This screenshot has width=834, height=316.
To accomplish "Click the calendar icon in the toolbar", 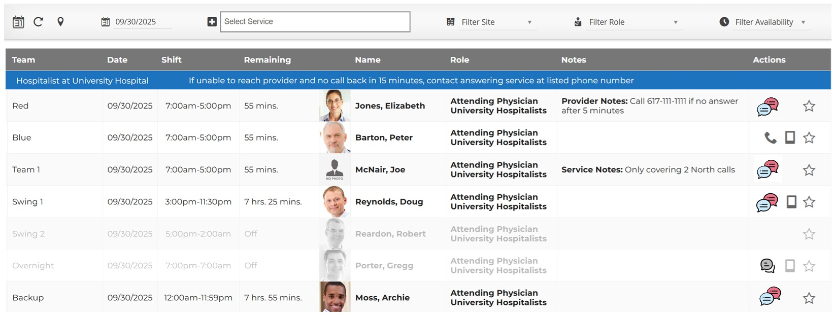I will (x=18, y=22).
